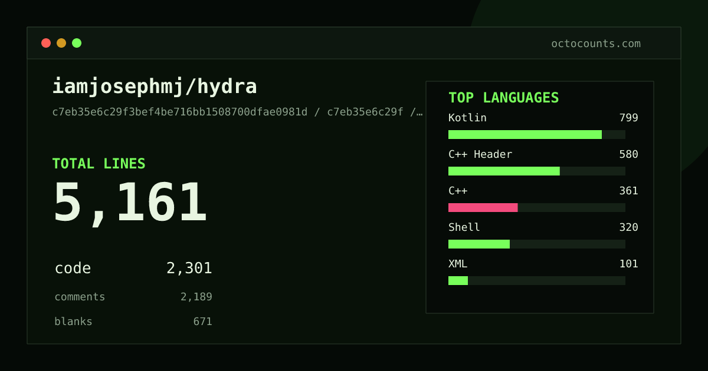The image size is (708, 371).
Task: Click the 671 blanks count
Action: 202,322
